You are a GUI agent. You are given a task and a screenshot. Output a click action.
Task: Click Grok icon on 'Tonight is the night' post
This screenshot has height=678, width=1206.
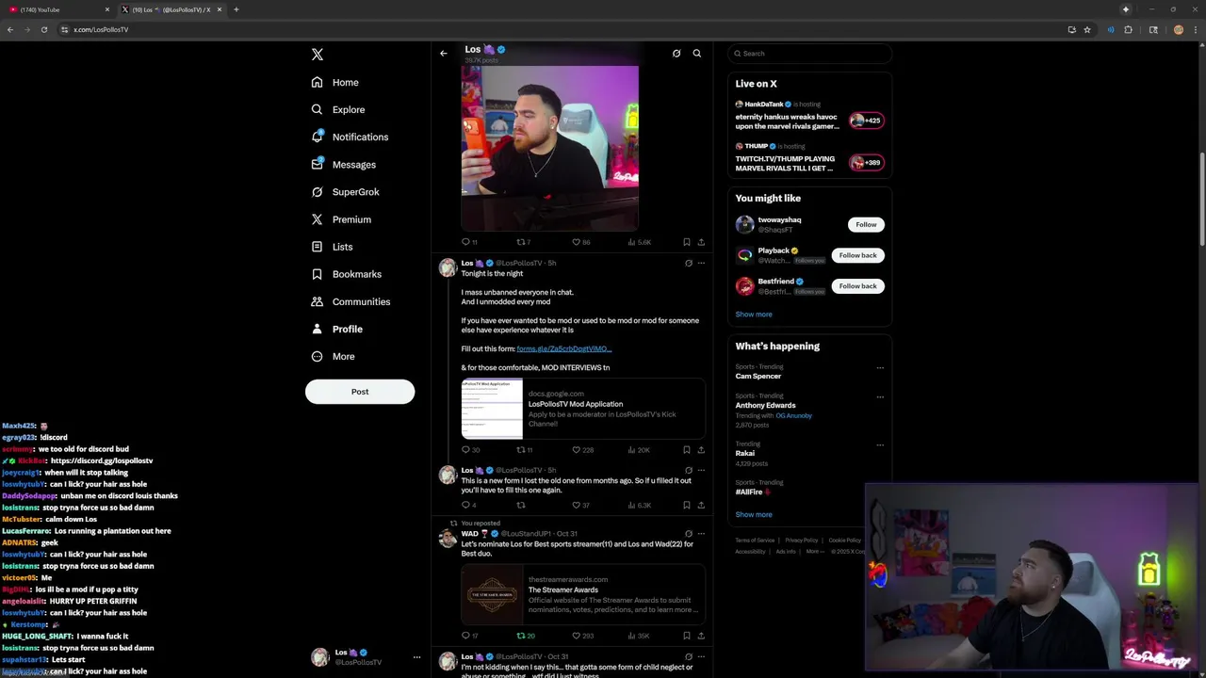[688, 264]
